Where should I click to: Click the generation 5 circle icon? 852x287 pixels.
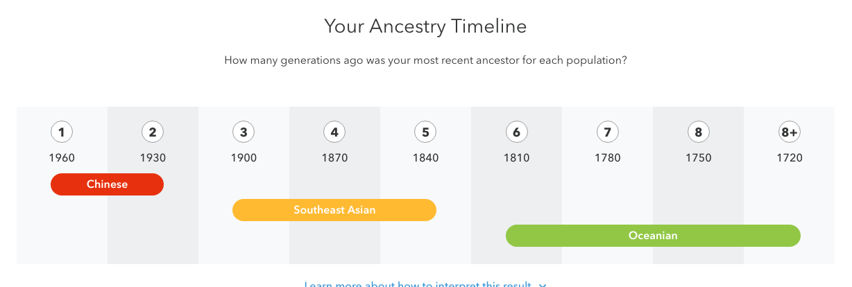(x=425, y=132)
